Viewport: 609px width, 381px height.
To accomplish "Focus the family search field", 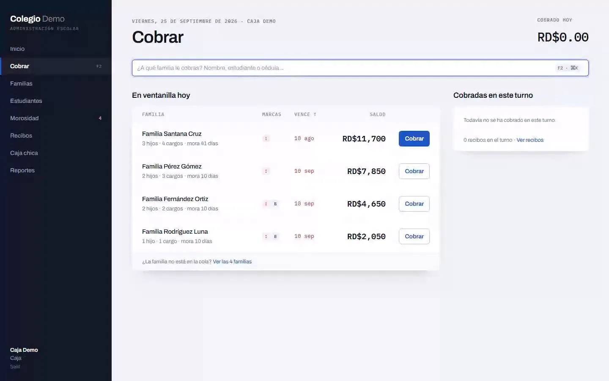I will [360, 68].
